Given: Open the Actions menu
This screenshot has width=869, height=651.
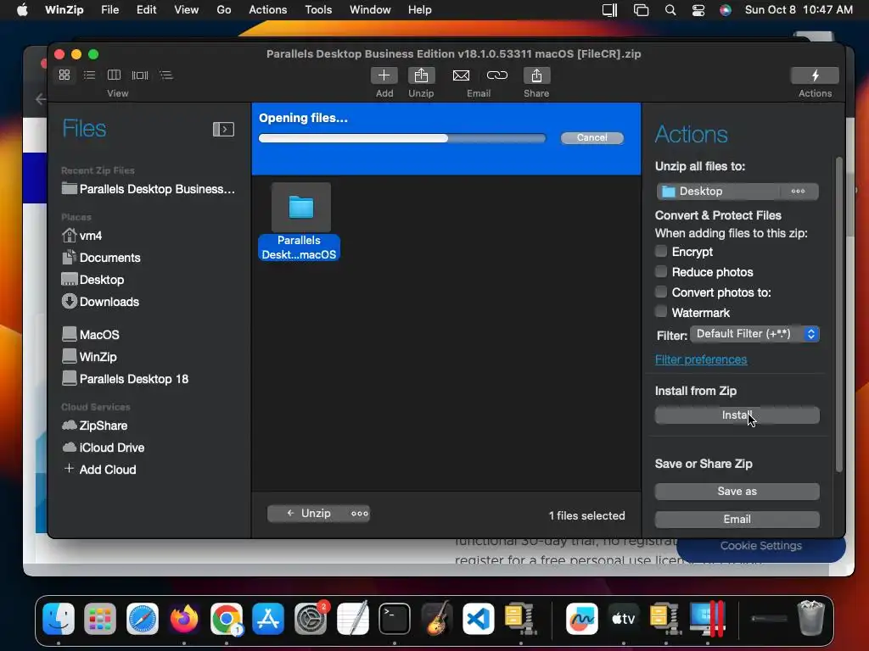Looking at the screenshot, I should 267,10.
